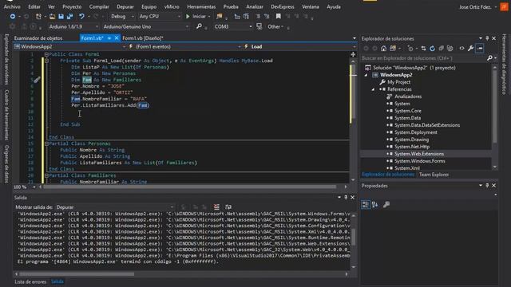
Task: Collapse the Referencias tree node
Action: click(x=373, y=89)
